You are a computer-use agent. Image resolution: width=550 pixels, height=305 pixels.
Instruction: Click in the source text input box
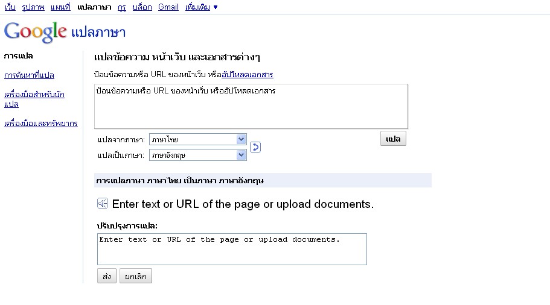[x=251, y=106]
